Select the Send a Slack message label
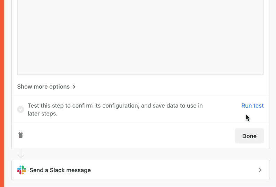The image size is (276, 187). click(x=60, y=170)
